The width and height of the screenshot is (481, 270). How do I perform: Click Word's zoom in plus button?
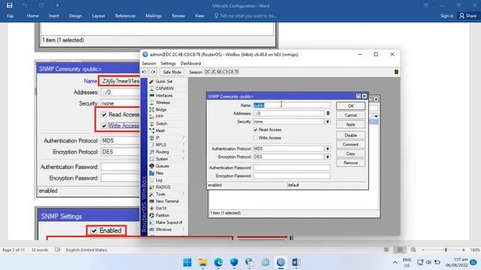(464, 250)
